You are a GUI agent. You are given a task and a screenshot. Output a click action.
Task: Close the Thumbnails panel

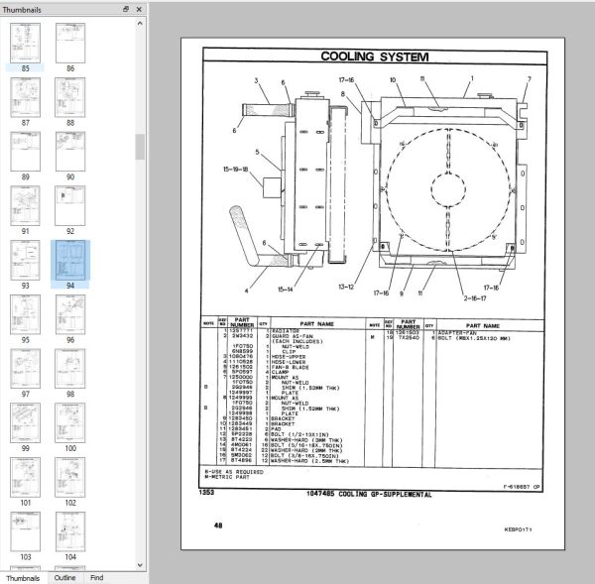139,10
